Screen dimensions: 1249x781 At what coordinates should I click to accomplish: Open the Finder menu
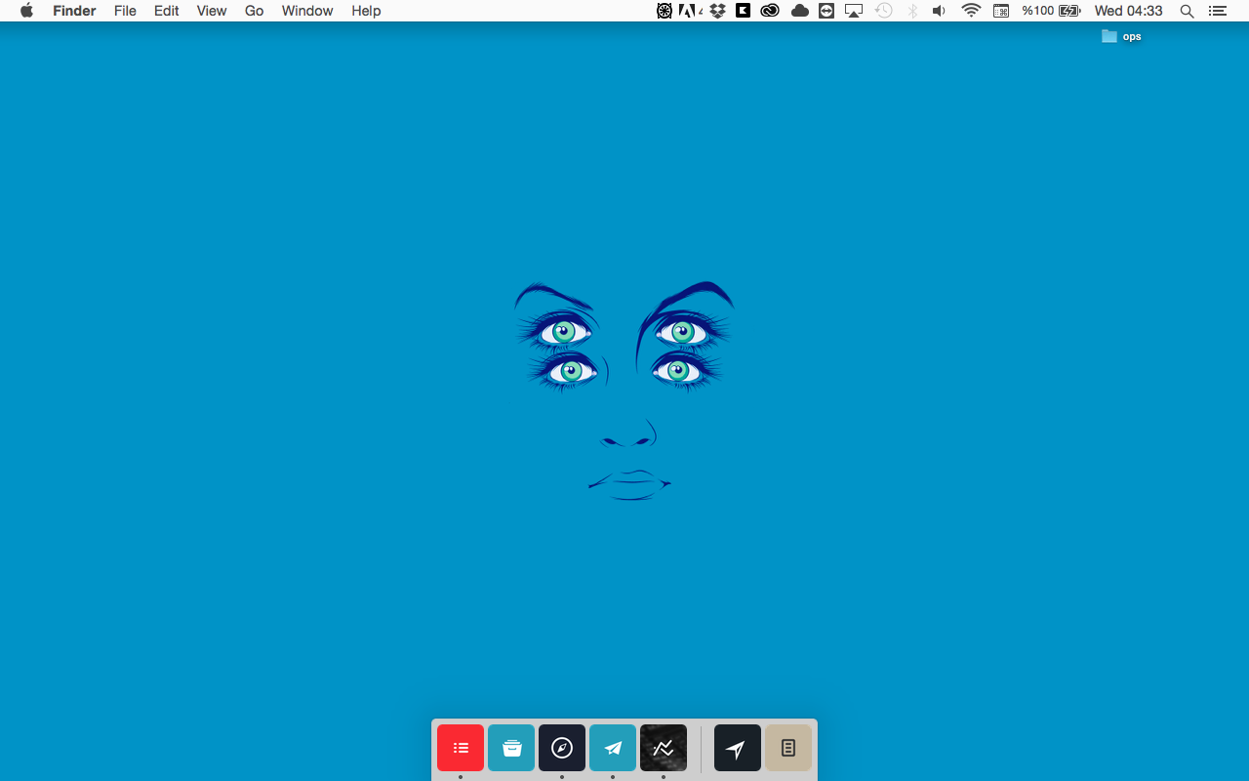74,11
